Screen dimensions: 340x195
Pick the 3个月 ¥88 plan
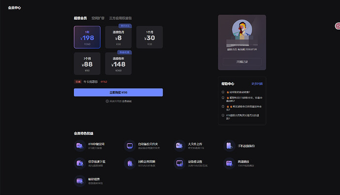(x=87, y=64)
